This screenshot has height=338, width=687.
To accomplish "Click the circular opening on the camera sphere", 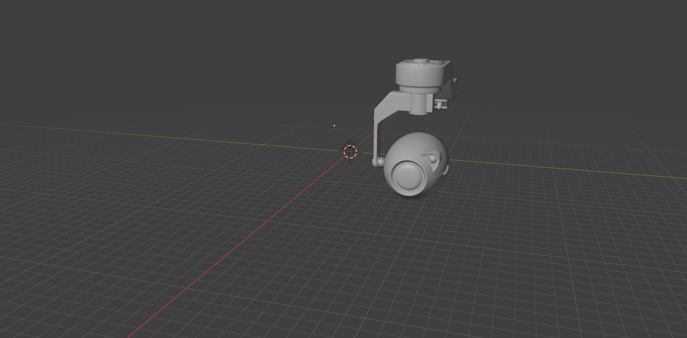I will click(x=409, y=176).
